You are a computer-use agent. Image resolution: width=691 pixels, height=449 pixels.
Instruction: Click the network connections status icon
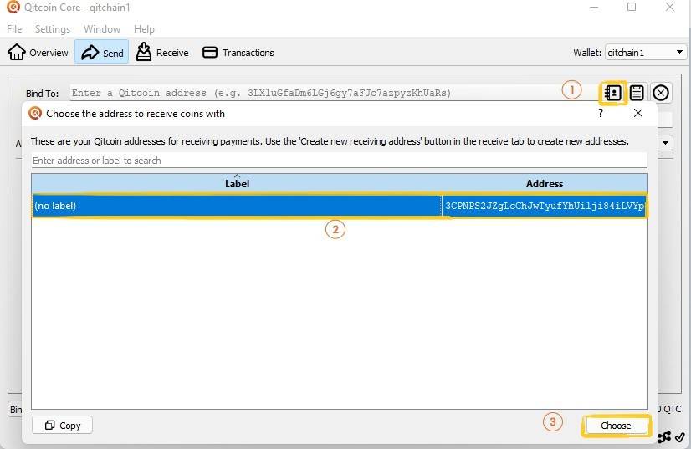pos(664,437)
